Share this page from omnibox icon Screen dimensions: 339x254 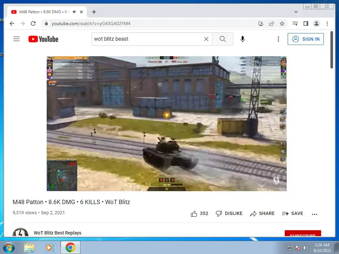(x=271, y=23)
